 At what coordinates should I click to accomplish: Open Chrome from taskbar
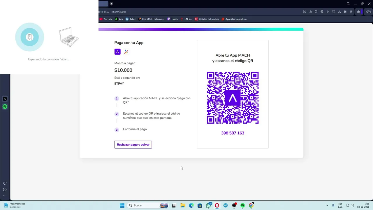pos(251,205)
